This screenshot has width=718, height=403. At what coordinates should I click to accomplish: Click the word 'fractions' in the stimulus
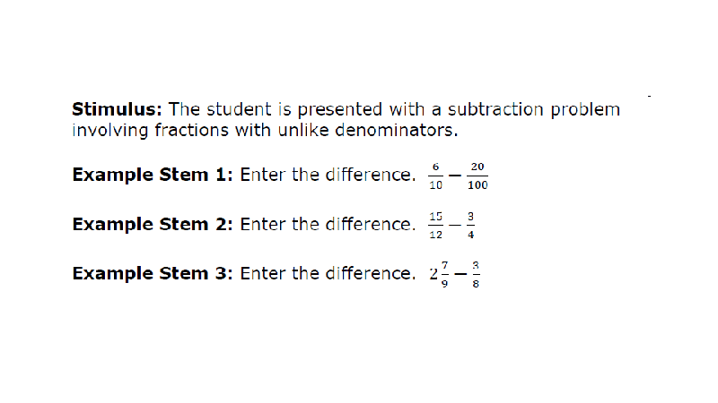pyautogui.click(x=191, y=130)
